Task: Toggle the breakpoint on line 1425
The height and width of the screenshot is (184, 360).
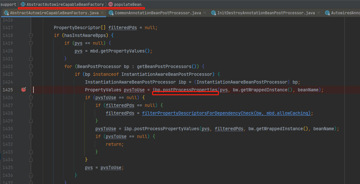Action: [23, 90]
